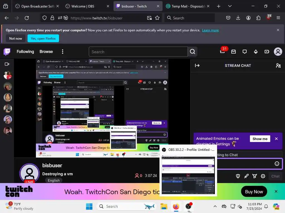285x213 pixels.
Task: Open the Windows notification bell
Action: pyautogui.click(x=266, y=206)
